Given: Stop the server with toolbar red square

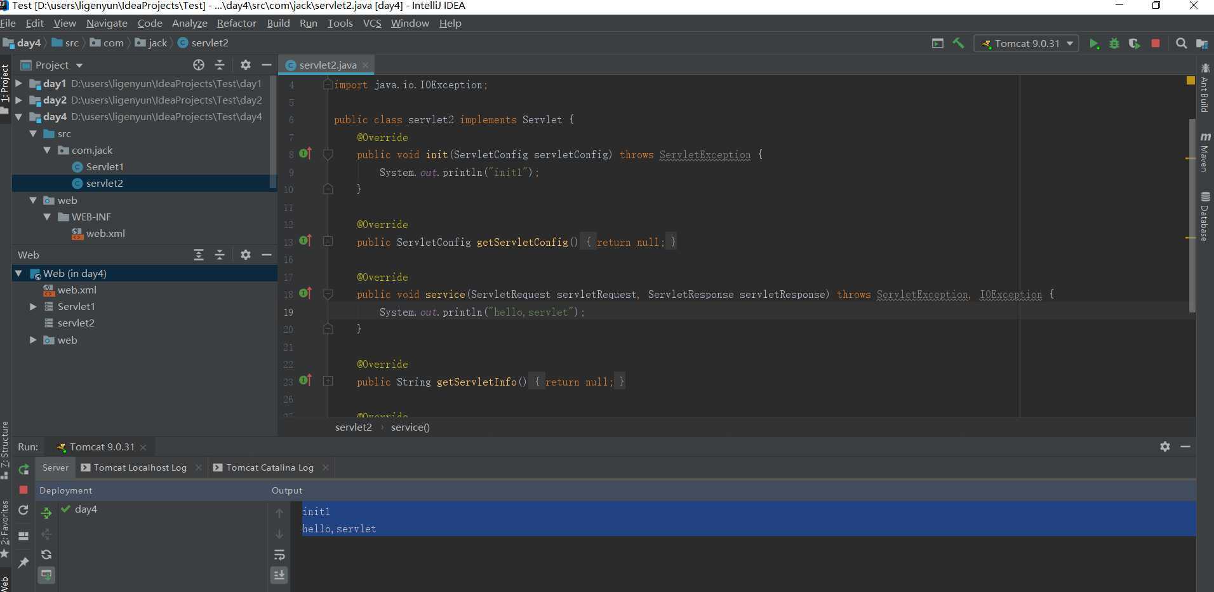Looking at the screenshot, I should tap(1156, 44).
